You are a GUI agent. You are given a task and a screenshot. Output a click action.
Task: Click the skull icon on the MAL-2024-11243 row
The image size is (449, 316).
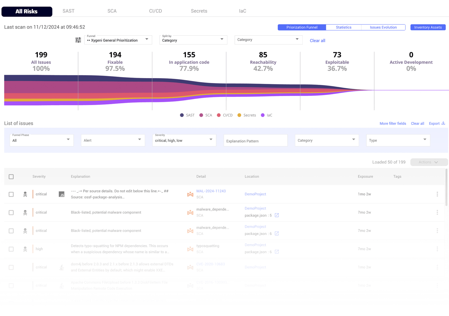coord(25,194)
